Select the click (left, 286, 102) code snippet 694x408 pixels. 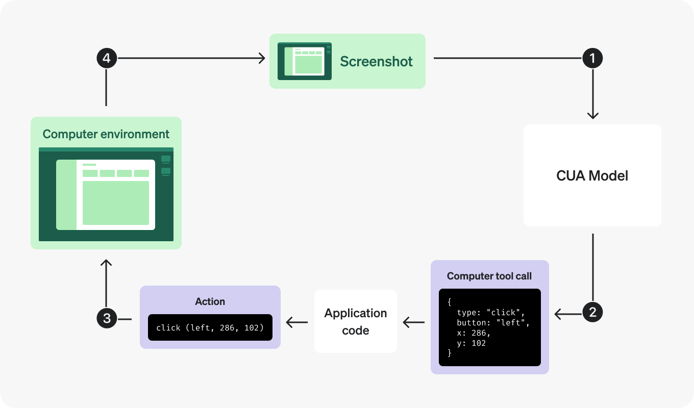click(x=210, y=327)
